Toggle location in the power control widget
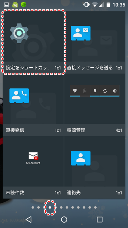128x228 pixels. point(95,91)
